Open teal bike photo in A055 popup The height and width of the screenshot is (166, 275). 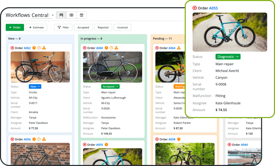point(230,32)
